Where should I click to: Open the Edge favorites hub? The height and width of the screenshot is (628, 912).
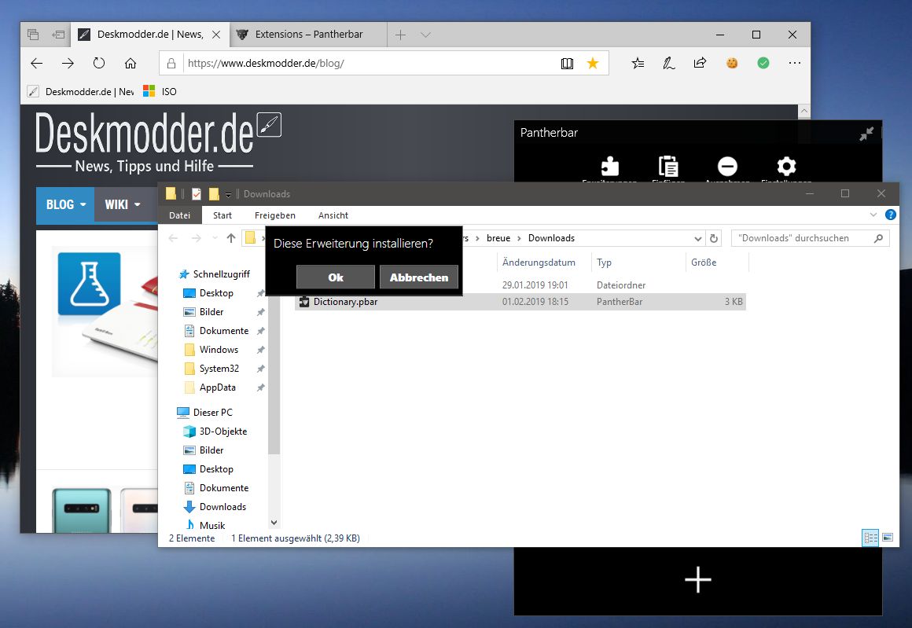[638, 64]
